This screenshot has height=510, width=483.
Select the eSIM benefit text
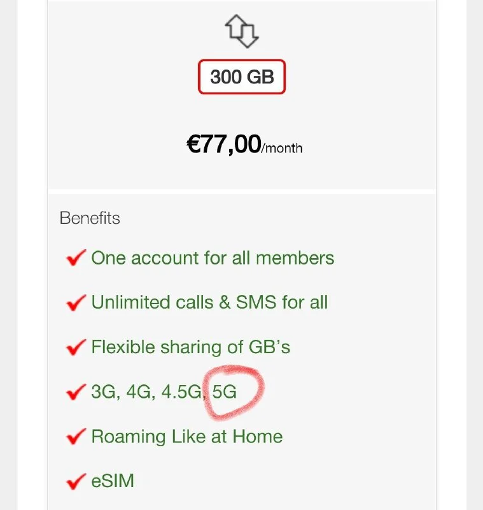(113, 481)
